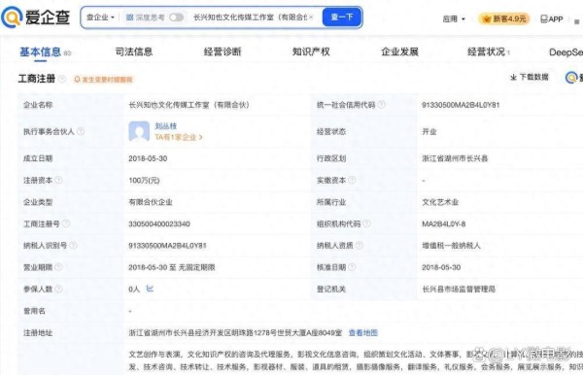
Task: Switch to the 知识产权 tab
Action: pos(311,51)
